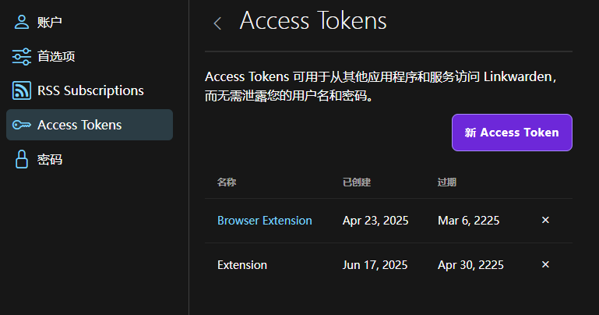The image size is (599, 315).
Task: Delete the Extension token using its X
Action: 545,264
